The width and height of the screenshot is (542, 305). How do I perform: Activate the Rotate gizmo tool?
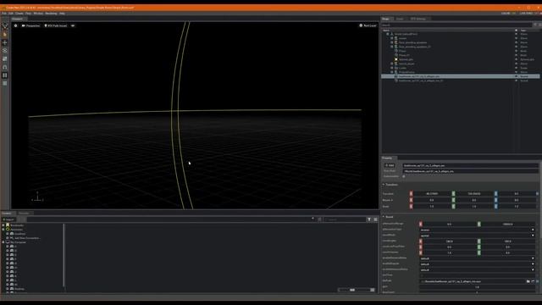(5, 51)
